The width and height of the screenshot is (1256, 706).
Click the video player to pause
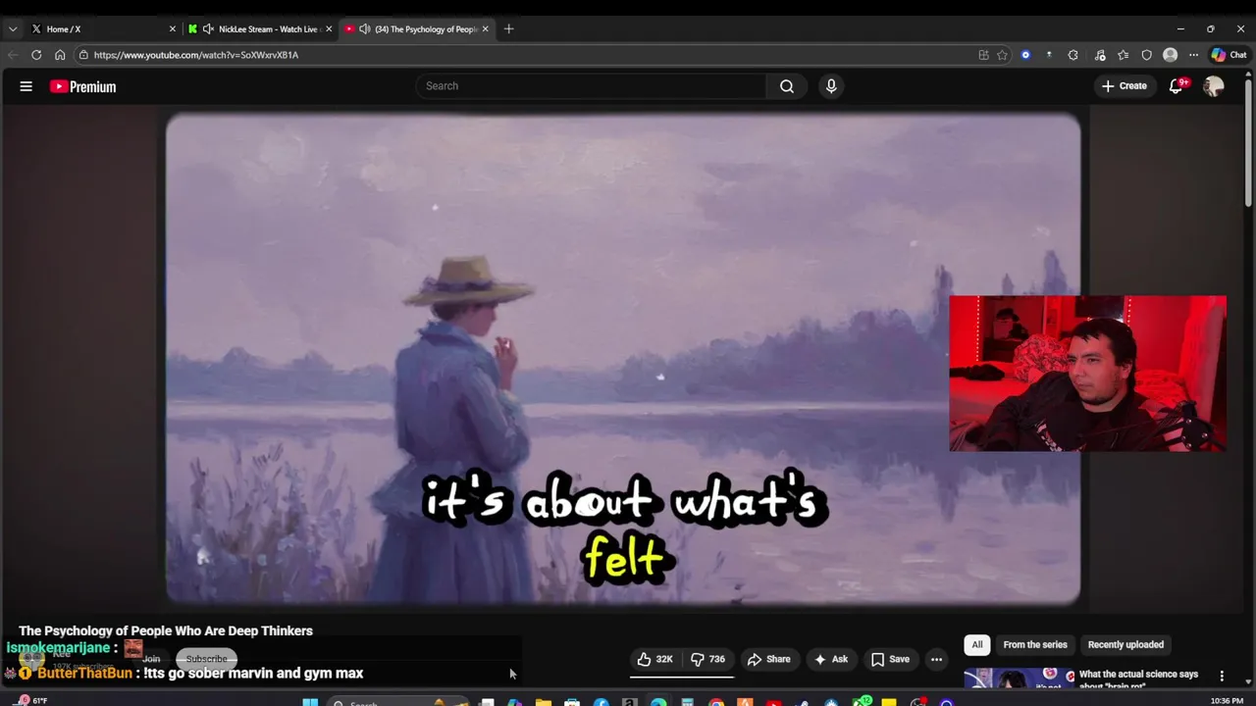point(623,358)
